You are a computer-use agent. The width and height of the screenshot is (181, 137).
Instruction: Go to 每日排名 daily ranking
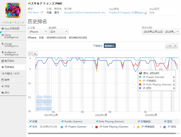point(13,61)
